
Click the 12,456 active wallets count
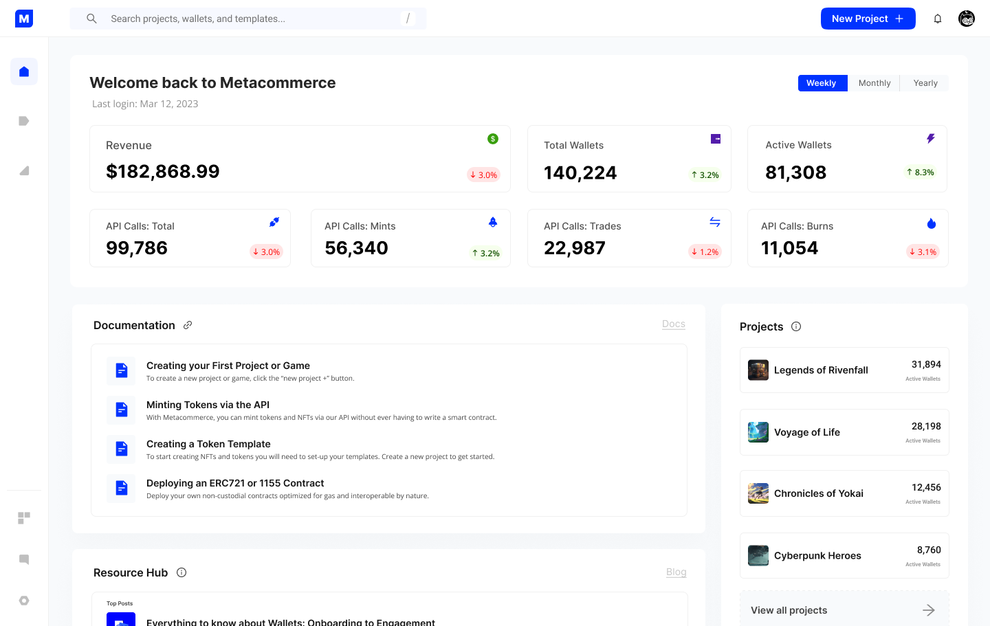pyautogui.click(x=926, y=487)
